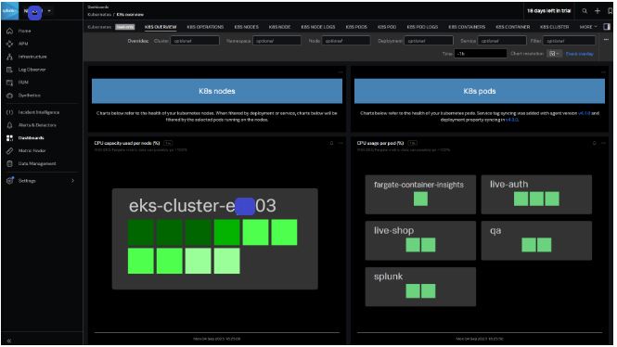Screen dimensions: 617x347
Task: Click the Settings shield icon in the sidebar
Action: (x=10, y=181)
